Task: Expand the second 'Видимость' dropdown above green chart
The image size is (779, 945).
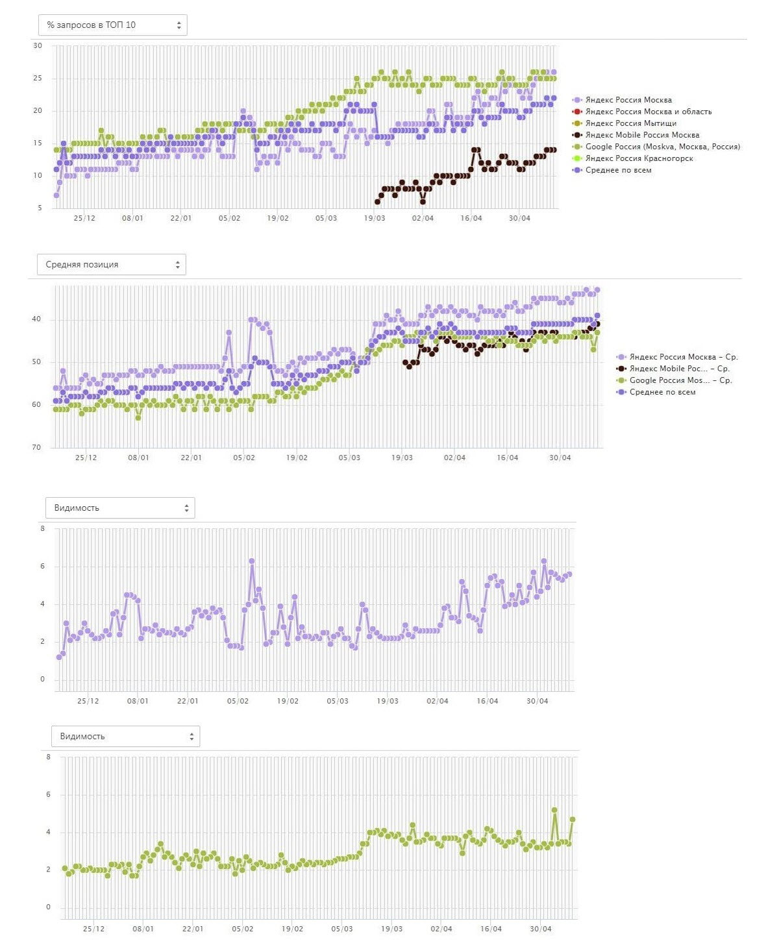Action: point(125,737)
